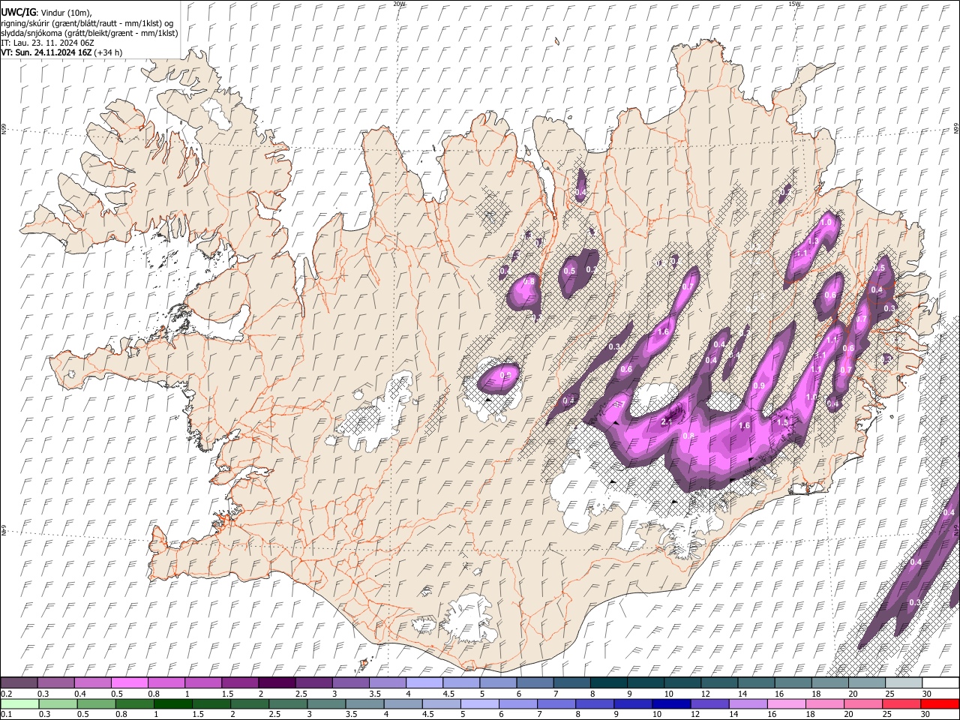Select the dark teal top-row swatch labeled 8
Image resolution: width=960 pixels, height=720 pixels.
tap(609, 682)
